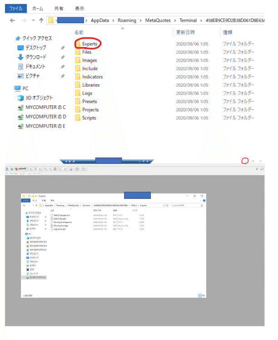Click the search magnifier on the trading toolbar's right
The height and width of the screenshot is (340, 278).
257,169
